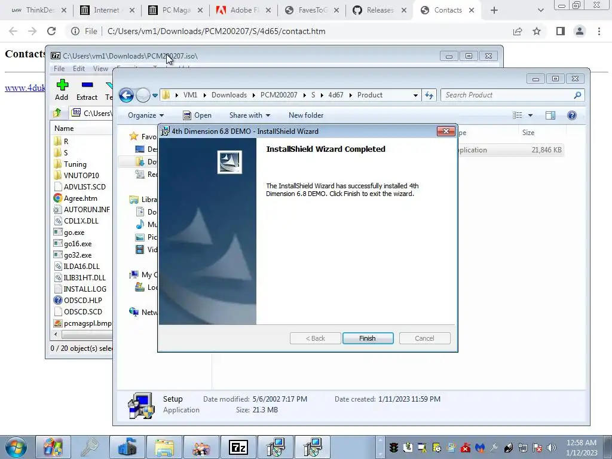Open Chrome three-dot menu
The height and width of the screenshot is (459, 612).
(599, 31)
